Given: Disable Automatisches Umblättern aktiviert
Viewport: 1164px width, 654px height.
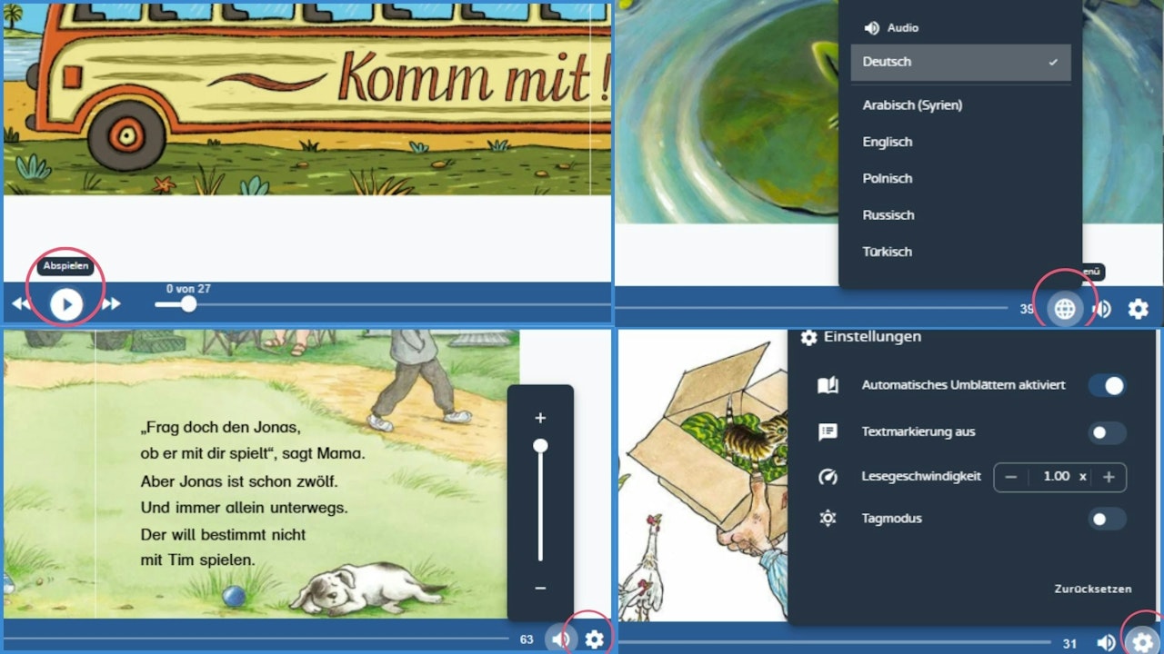Looking at the screenshot, I should coord(1107,385).
